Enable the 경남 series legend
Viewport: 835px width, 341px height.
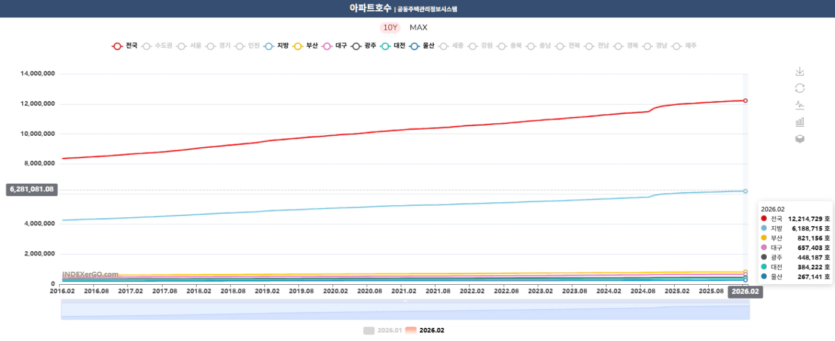point(655,46)
